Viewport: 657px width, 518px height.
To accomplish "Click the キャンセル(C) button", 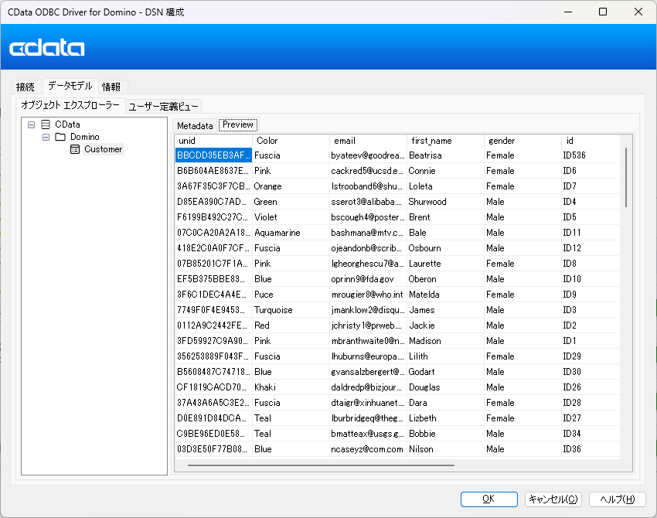I will point(553,499).
